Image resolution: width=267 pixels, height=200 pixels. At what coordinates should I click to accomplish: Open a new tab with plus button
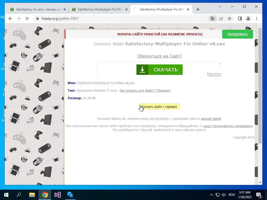click(198, 9)
